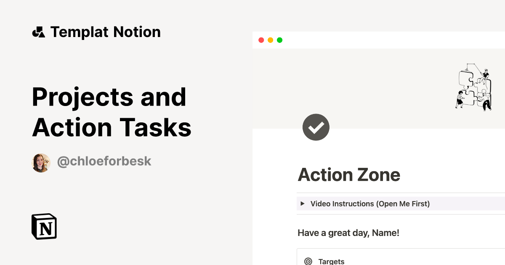Click the green browser traffic light dot
Screen dimensions: 505x265
coord(280,40)
